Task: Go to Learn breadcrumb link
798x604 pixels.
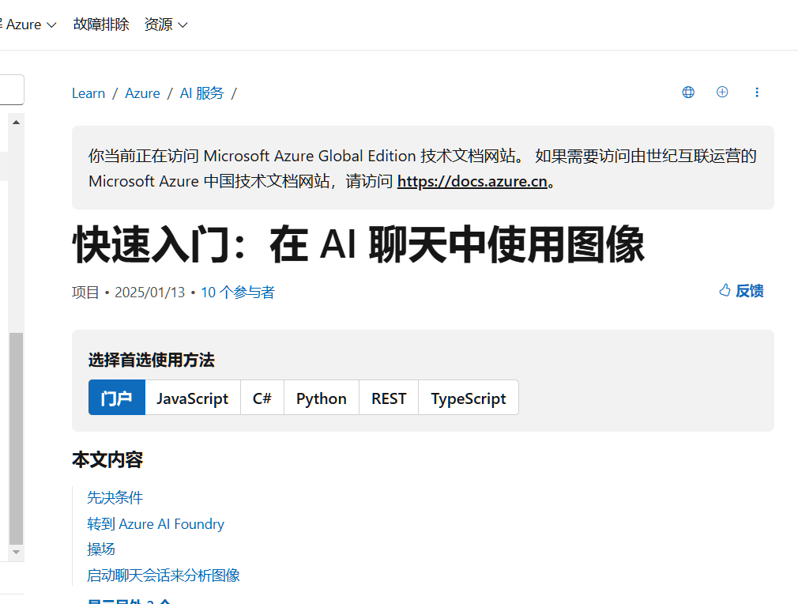Action: tap(88, 93)
